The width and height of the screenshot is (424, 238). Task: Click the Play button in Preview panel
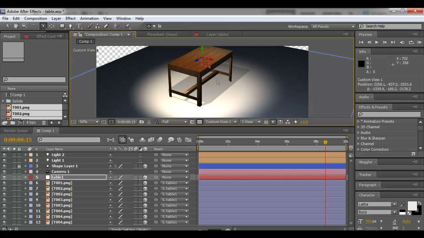click(377, 42)
